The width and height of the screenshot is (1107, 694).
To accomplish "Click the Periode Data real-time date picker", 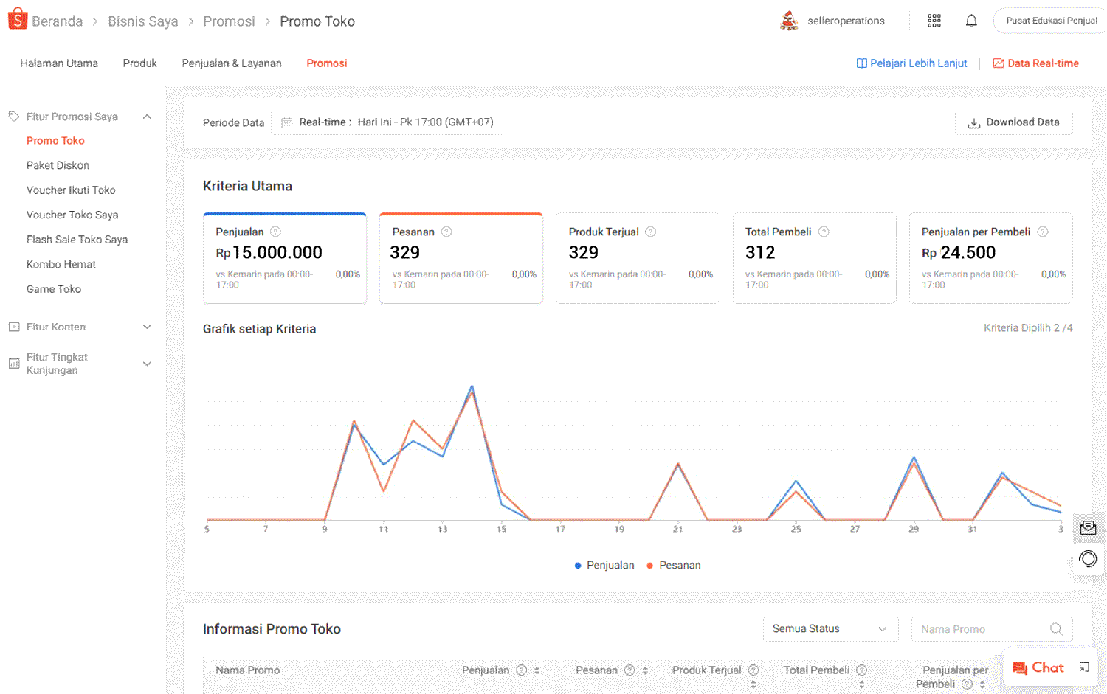I will pyautogui.click(x=387, y=122).
